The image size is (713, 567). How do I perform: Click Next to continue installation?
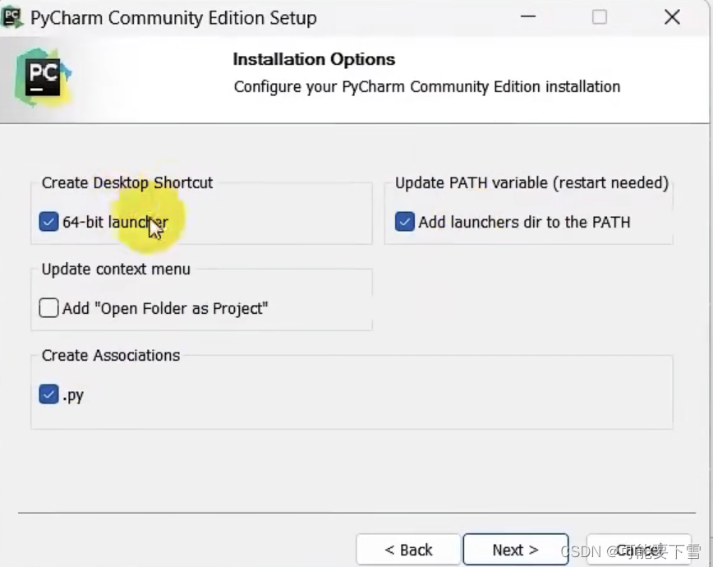[x=515, y=549]
